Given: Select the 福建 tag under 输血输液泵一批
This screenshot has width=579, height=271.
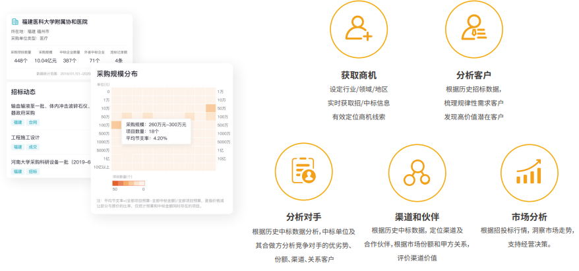Looking at the screenshot, I should point(18,122).
